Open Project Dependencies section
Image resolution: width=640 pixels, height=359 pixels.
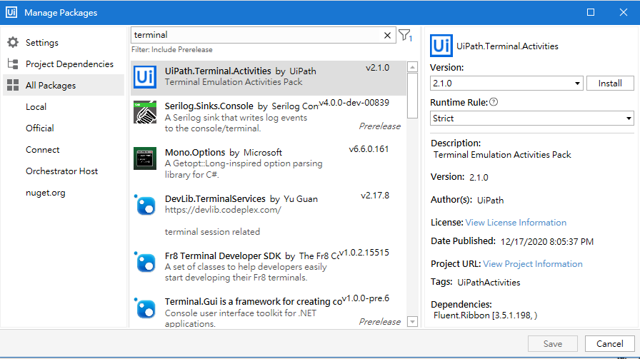[69, 64]
